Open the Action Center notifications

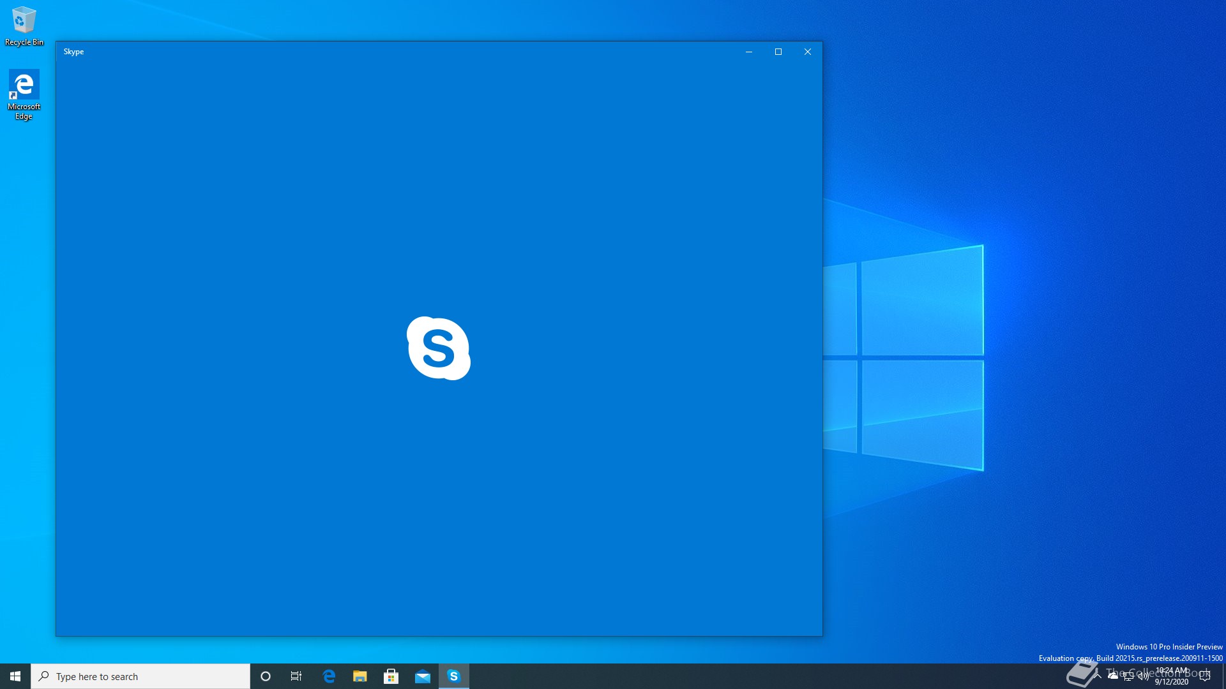point(1205,676)
